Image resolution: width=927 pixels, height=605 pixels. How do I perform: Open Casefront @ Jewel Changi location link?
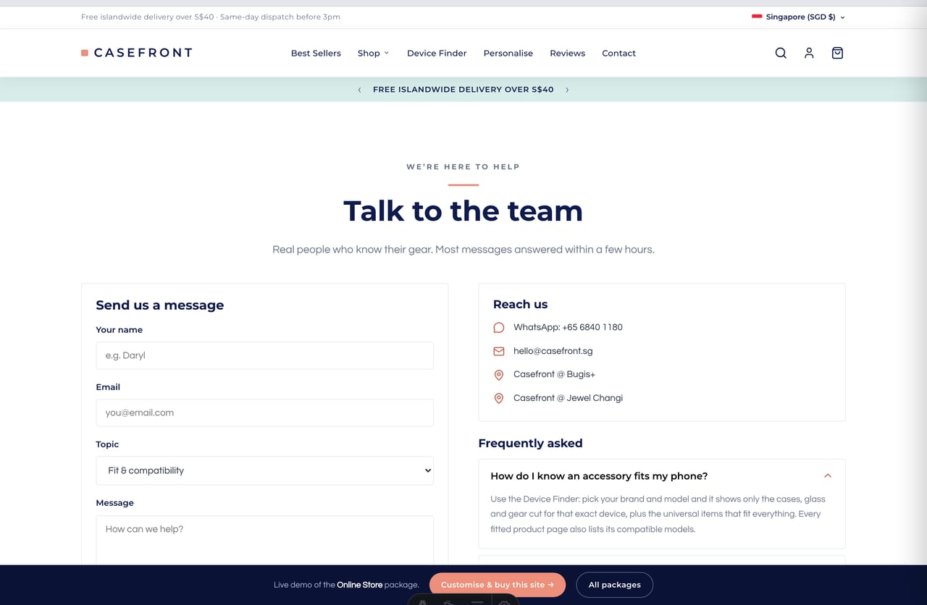coord(568,398)
